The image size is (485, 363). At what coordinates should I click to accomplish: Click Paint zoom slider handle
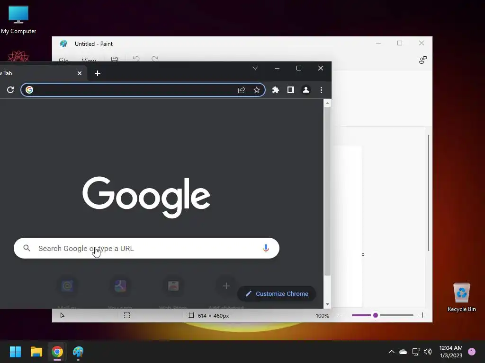tap(376, 315)
